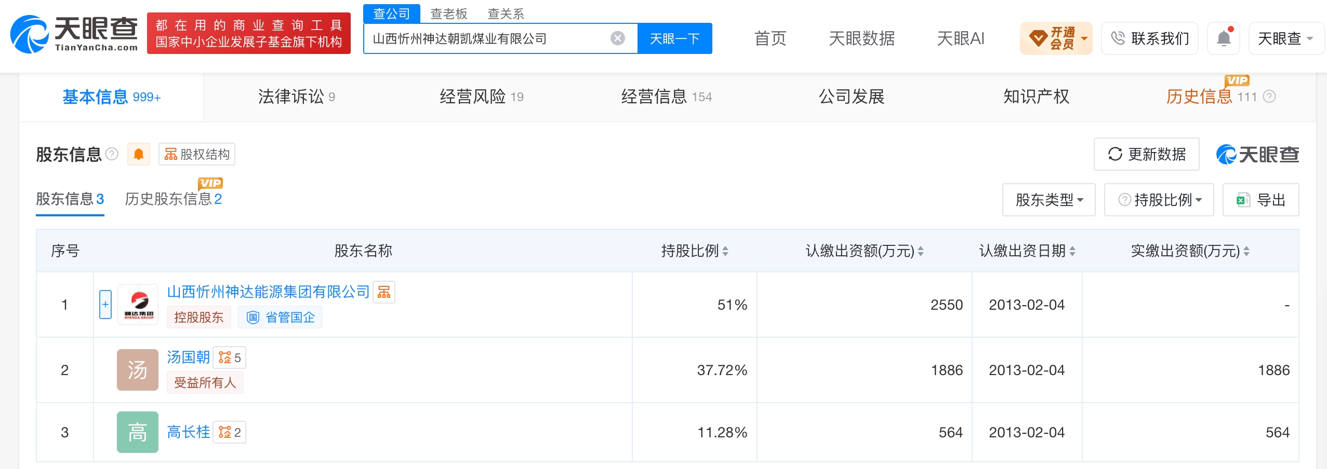Screen dimensions: 1327x469
Task: Click the phone icon beside 联系我们
Action: click(x=1117, y=38)
